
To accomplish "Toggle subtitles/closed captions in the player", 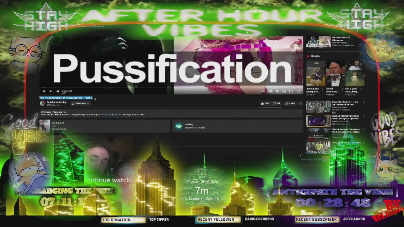I will pyautogui.click(x=270, y=91).
